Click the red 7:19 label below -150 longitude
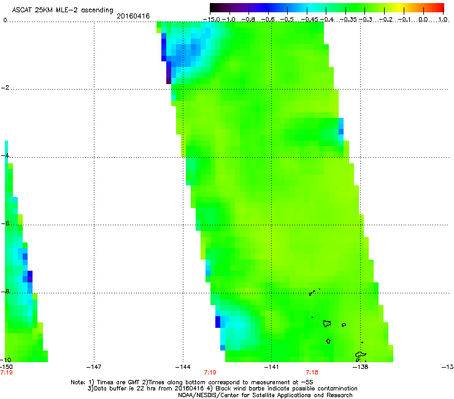The image size is (454, 399). [6, 373]
